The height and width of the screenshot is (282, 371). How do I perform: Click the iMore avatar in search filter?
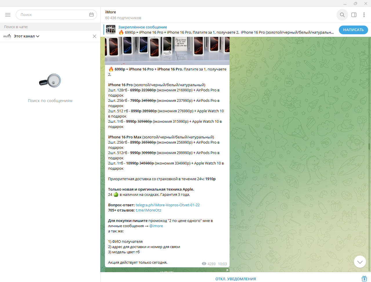(7, 36)
